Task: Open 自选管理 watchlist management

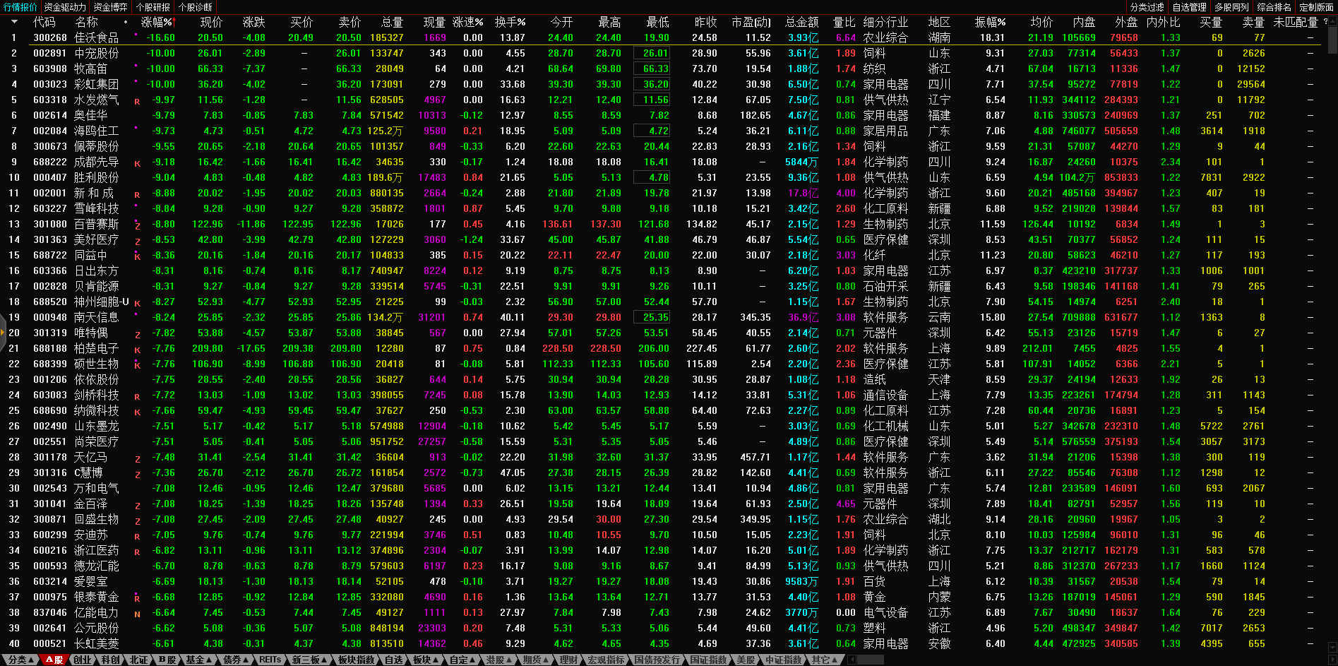Action: click(x=1189, y=7)
